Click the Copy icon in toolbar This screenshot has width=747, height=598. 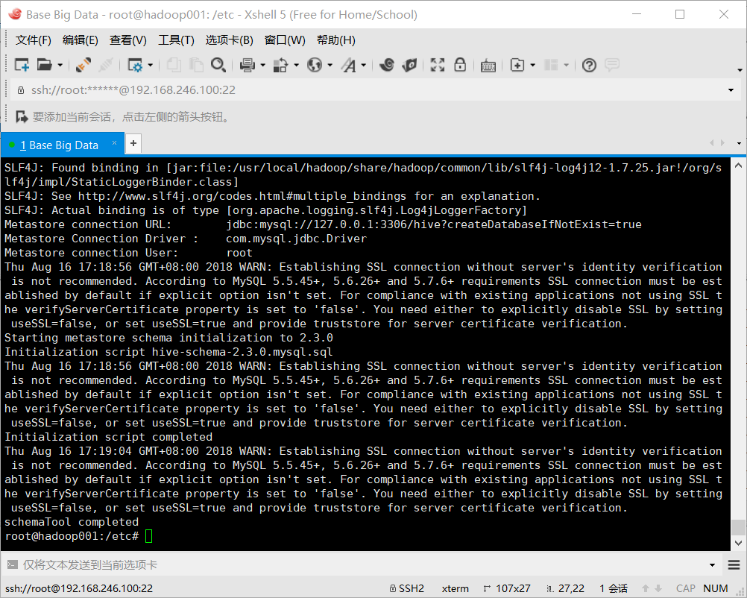[x=174, y=65]
